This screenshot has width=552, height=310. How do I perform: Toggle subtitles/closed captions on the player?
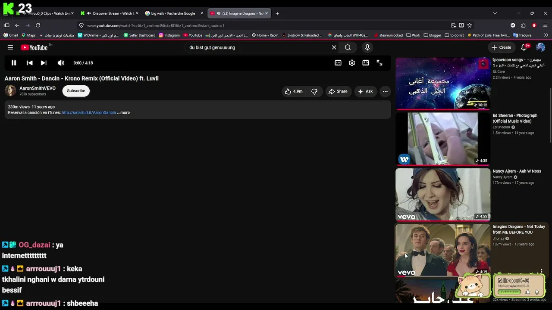tap(338, 63)
